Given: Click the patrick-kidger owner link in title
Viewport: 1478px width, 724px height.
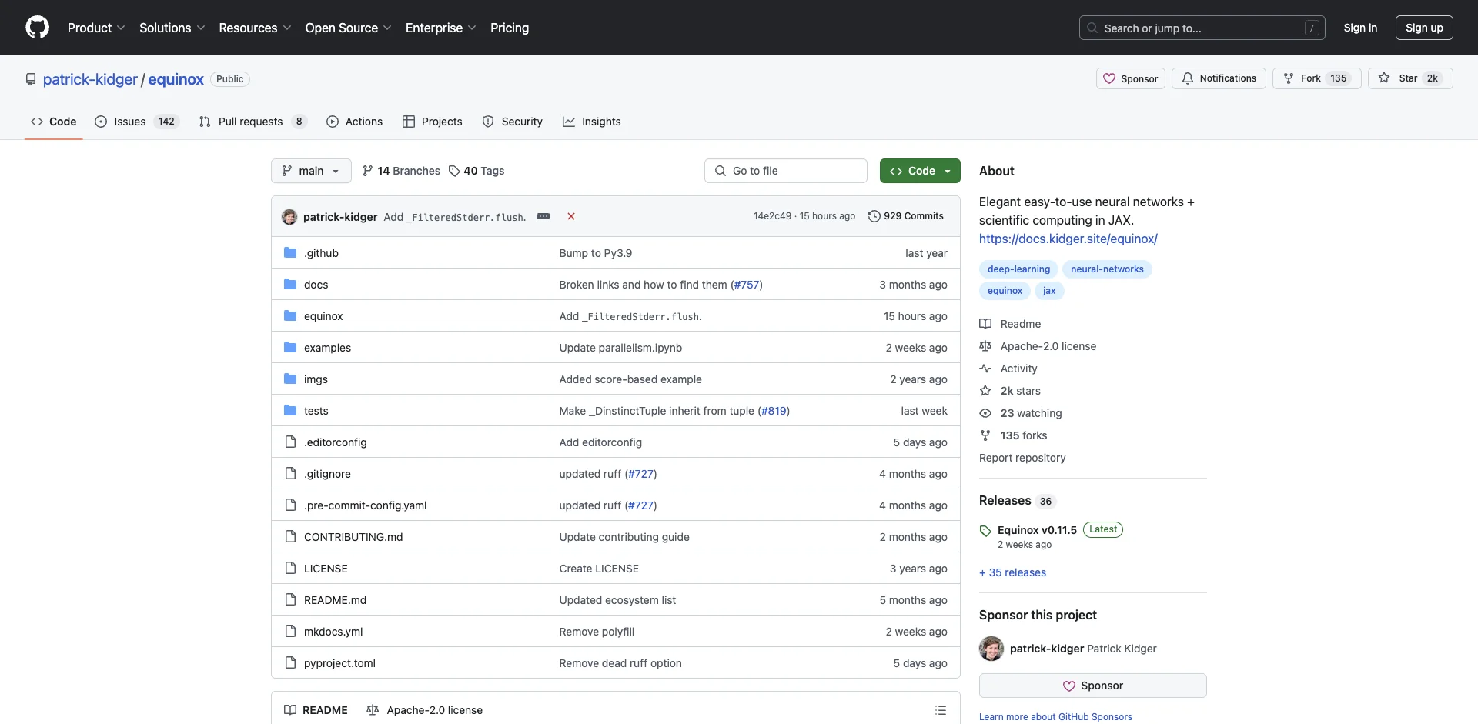Looking at the screenshot, I should (90, 79).
